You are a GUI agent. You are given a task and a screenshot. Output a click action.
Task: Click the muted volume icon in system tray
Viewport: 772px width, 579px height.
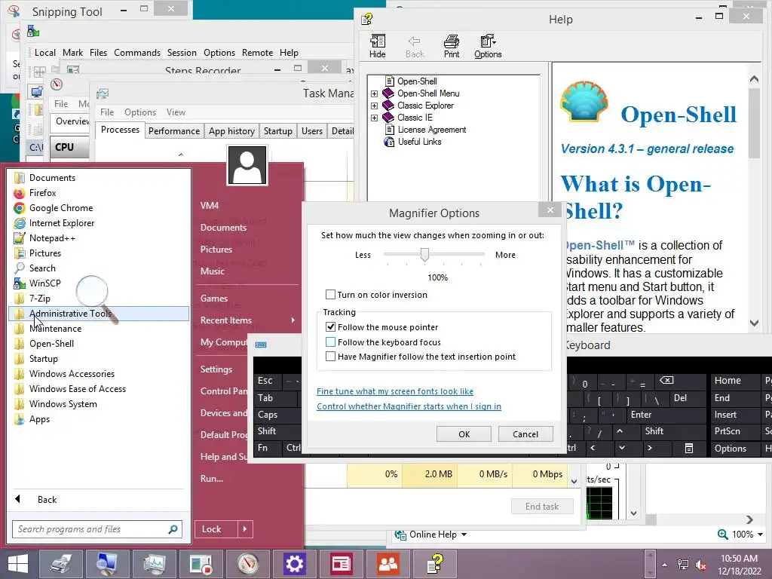700,565
